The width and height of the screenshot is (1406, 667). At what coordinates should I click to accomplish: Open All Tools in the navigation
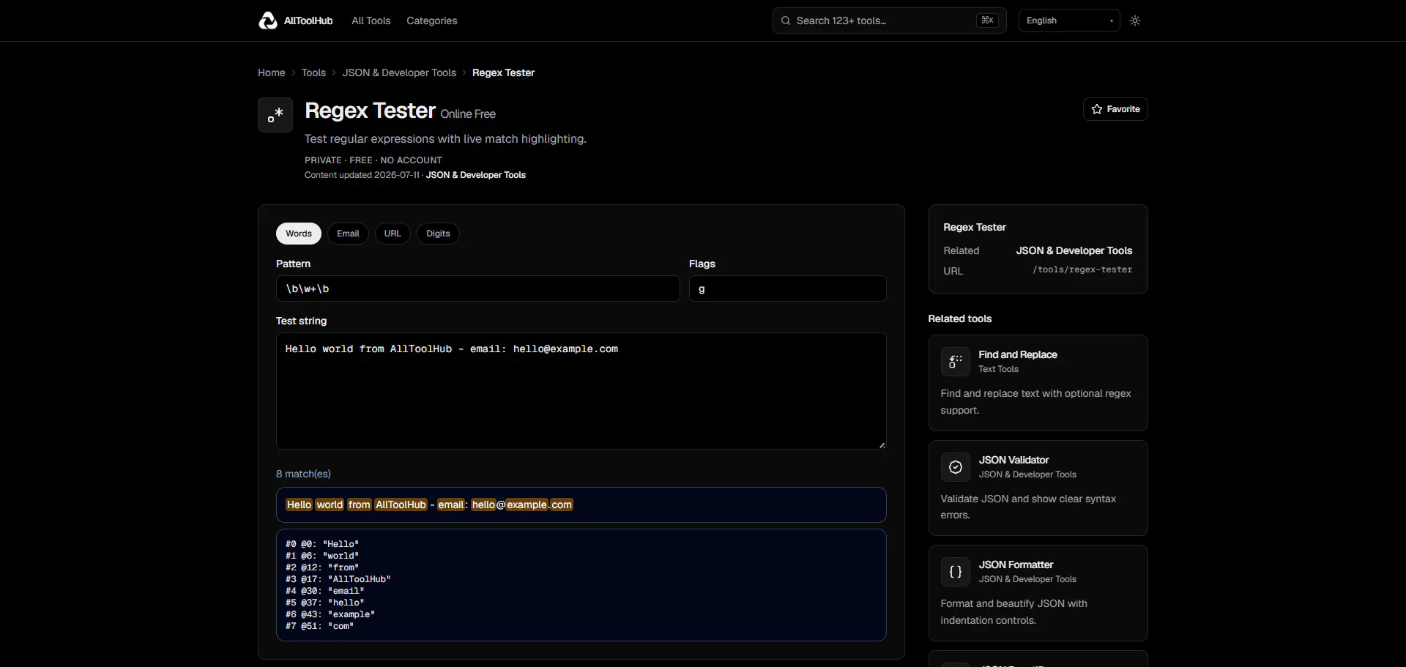pos(371,21)
